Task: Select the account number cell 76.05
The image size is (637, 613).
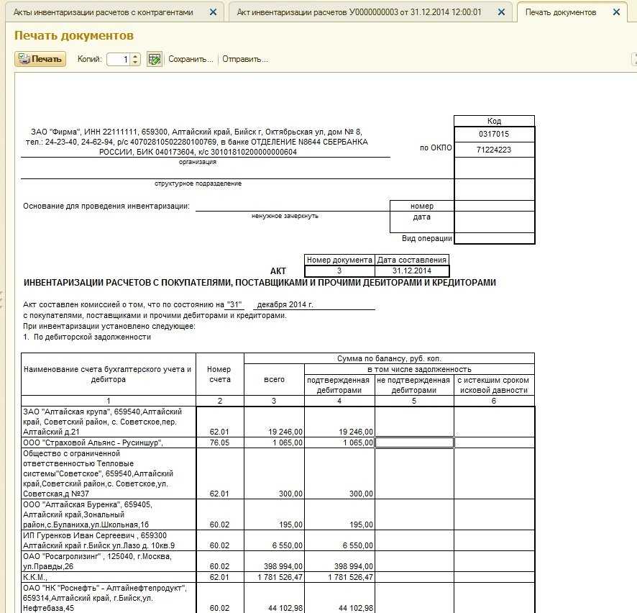Action: [220, 442]
